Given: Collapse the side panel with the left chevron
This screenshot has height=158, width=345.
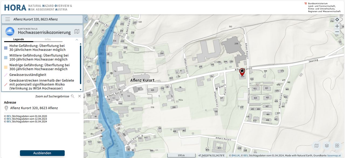Looking at the screenshot, I should click(86, 19).
